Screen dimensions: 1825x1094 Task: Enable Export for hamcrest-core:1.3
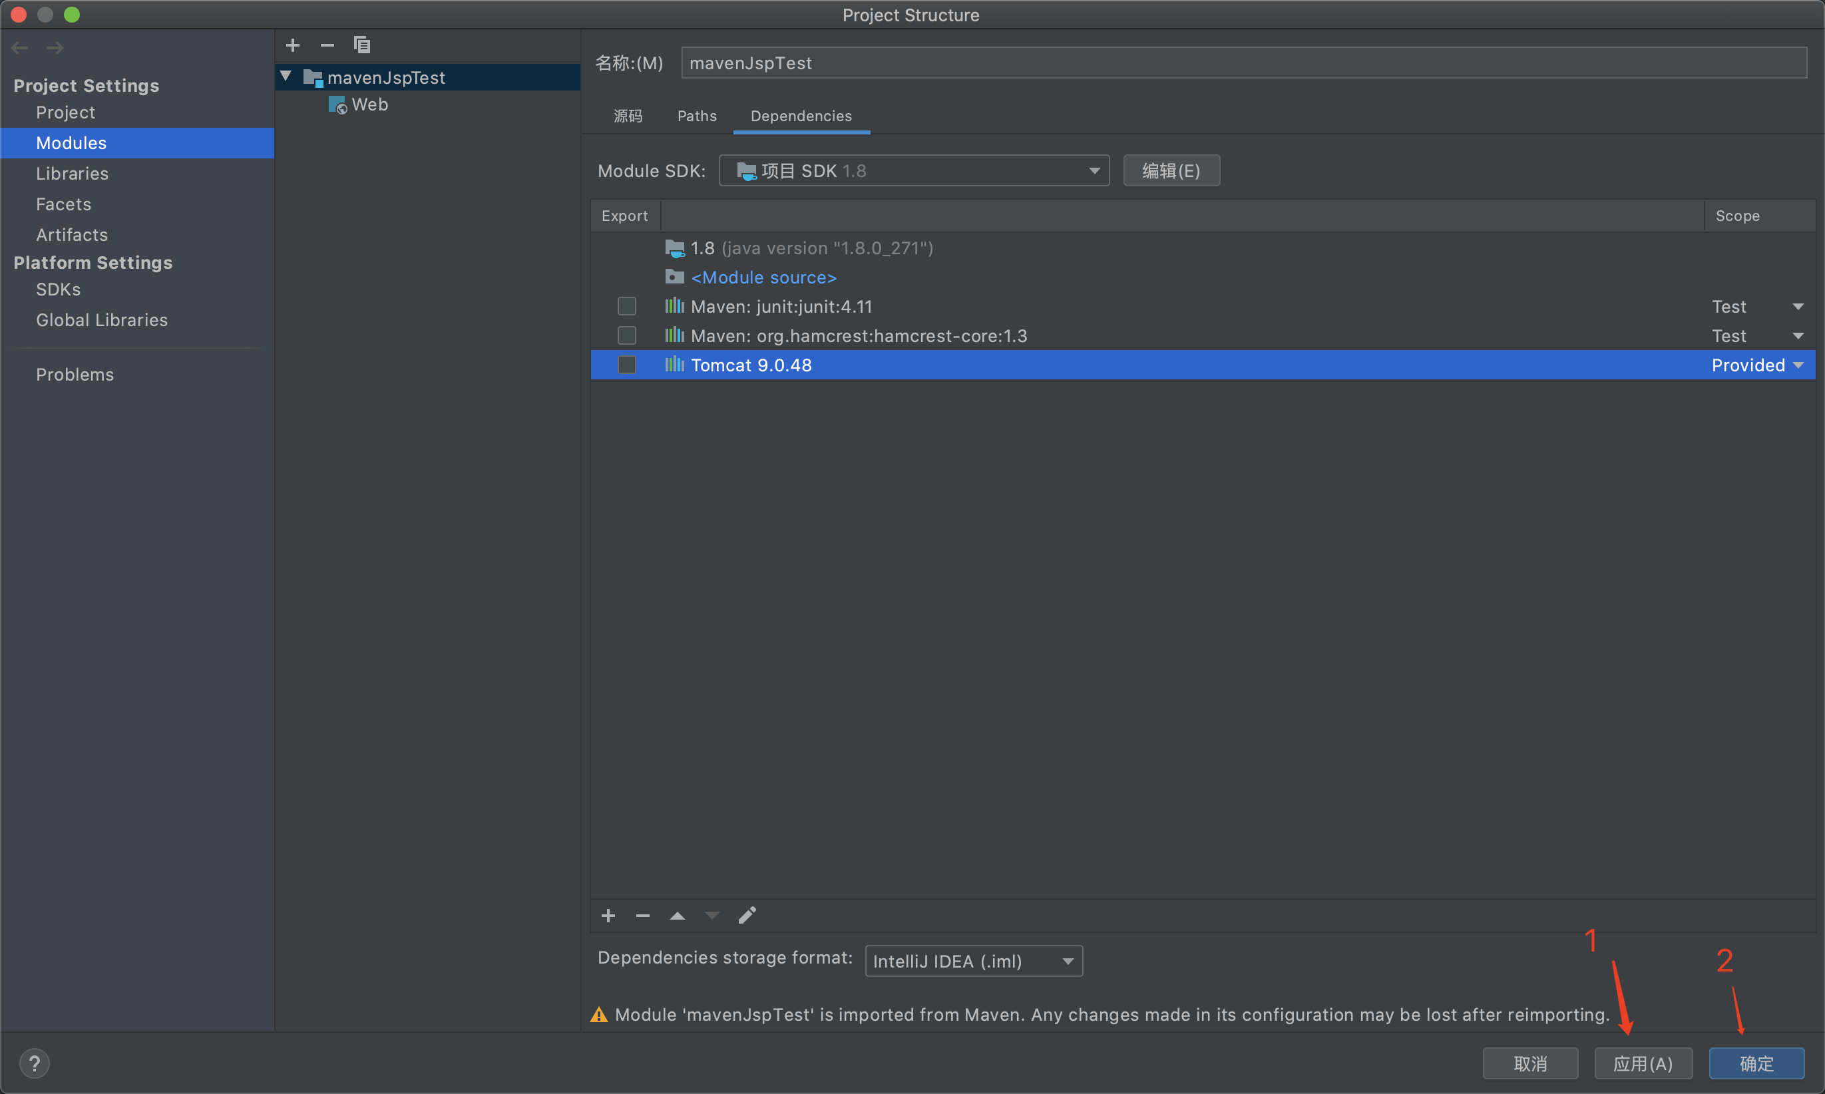pyautogui.click(x=627, y=335)
